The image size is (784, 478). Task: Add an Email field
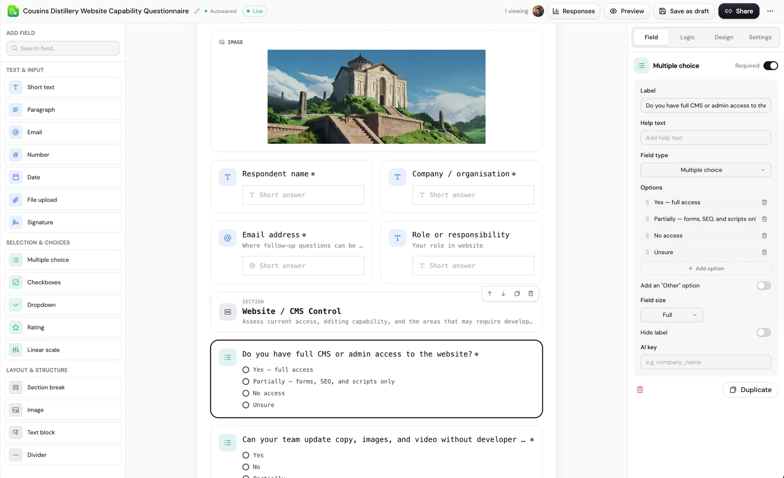tap(63, 132)
